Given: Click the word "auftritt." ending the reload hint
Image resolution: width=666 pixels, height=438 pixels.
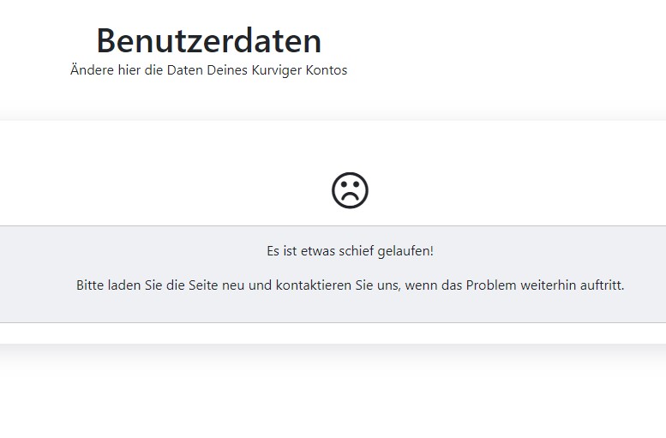Looking at the screenshot, I should pyautogui.click(x=601, y=285).
